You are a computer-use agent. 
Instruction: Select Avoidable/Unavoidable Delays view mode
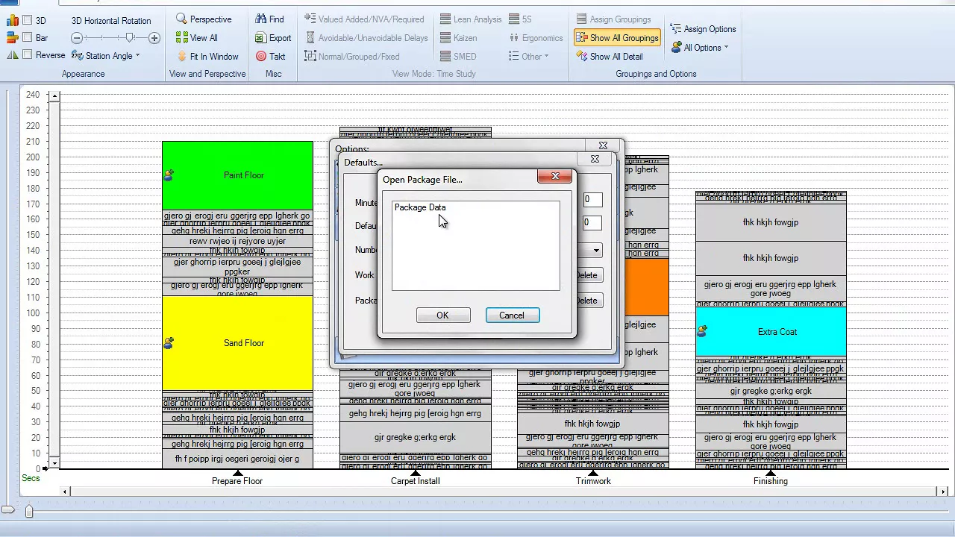point(366,38)
